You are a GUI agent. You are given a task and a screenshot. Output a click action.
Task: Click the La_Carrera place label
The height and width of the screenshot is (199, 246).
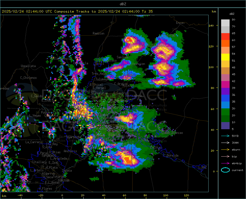34,142
